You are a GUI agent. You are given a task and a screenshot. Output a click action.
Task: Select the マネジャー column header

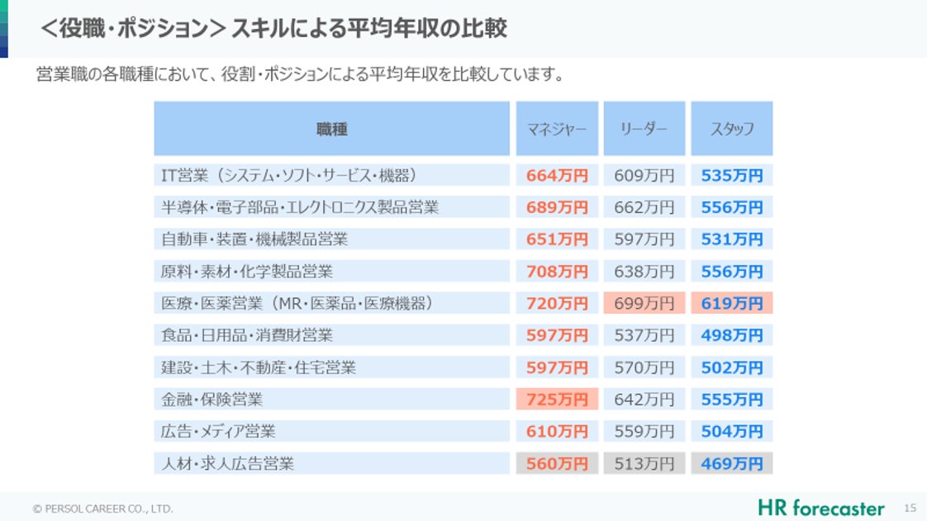(x=557, y=129)
